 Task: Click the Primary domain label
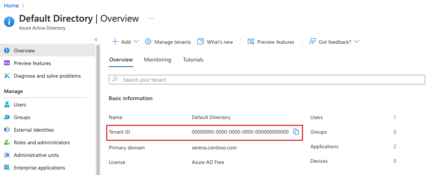[127, 148]
